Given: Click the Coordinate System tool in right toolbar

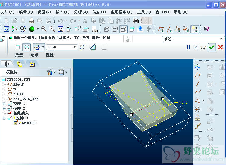Looking at the screenshot, I should 197,109.
